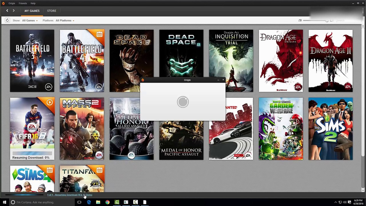Switch to the My Games tab
This screenshot has width=366, height=206.
pos(32,11)
